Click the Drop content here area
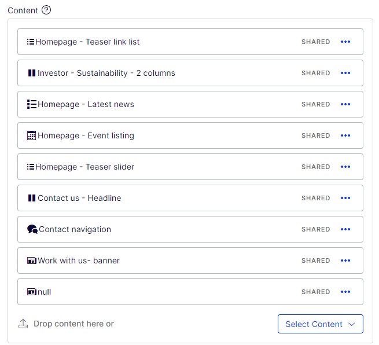 tap(73, 324)
